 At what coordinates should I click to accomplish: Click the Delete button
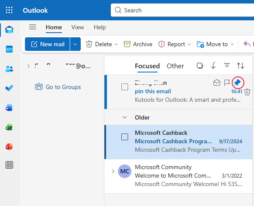tap(99, 44)
